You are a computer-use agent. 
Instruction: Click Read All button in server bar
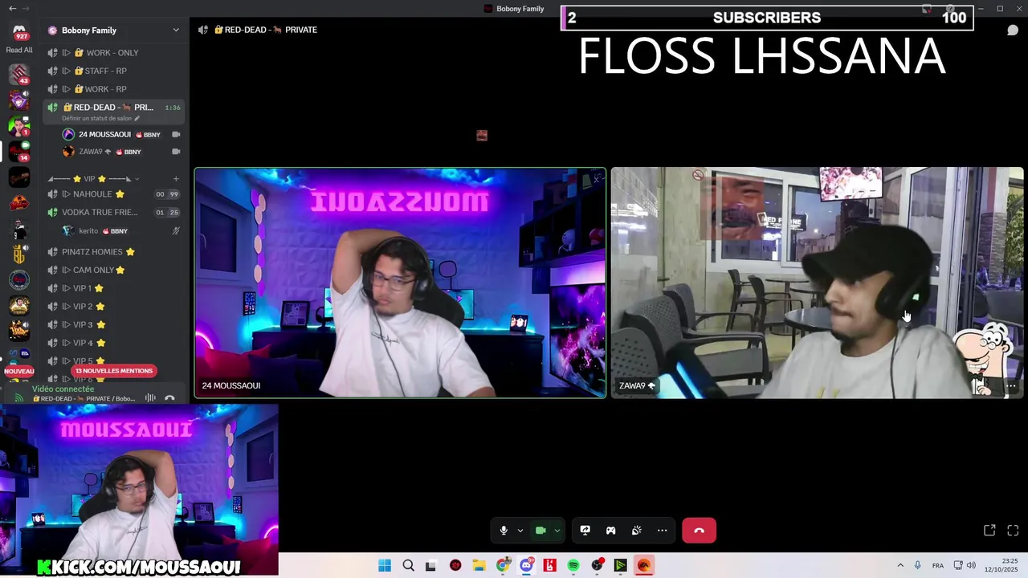click(19, 50)
